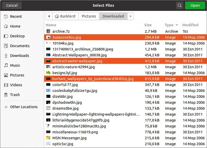Cancel the file selection dialog
Image resolution: width=207 pixels, height=148 pixels.
[x=12, y=5]
